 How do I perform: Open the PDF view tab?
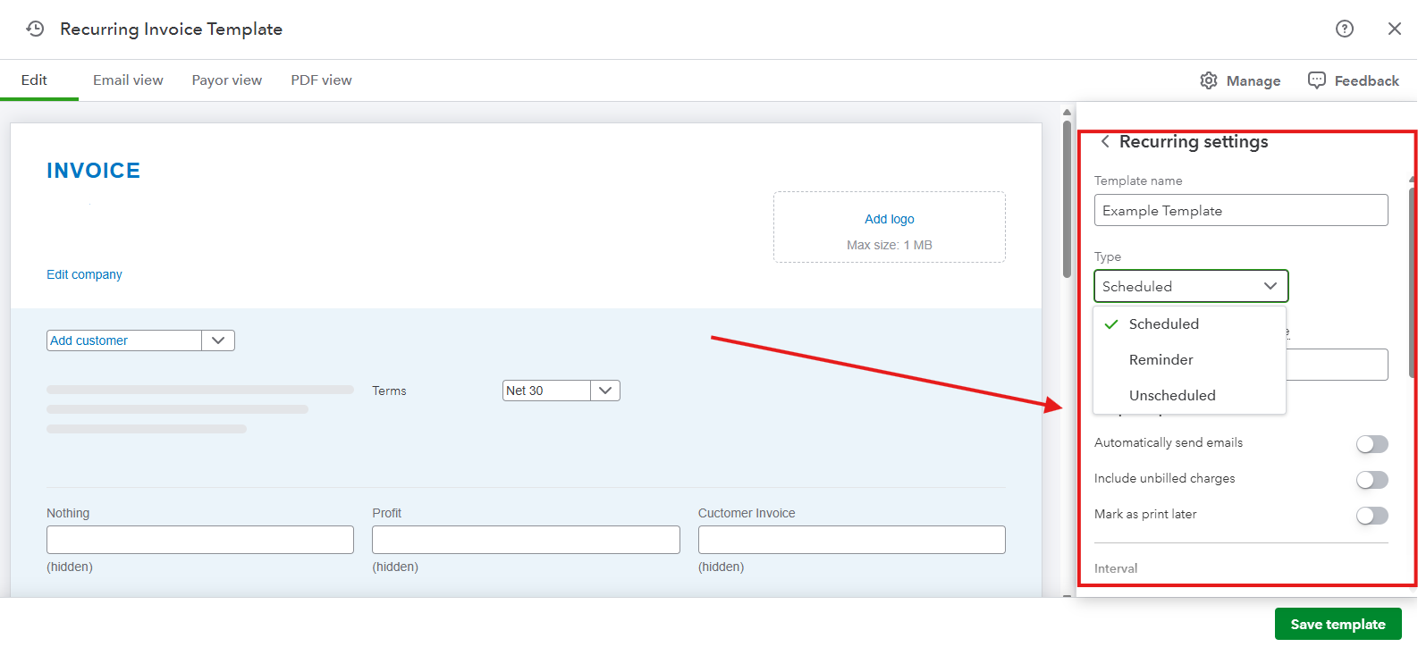pyautogui.click(x=321, y=80)
